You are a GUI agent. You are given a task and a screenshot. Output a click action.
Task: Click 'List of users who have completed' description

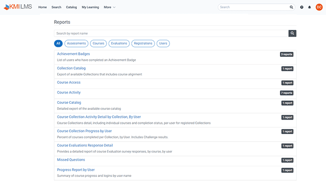pyautogui.click(x=96, y=60)
